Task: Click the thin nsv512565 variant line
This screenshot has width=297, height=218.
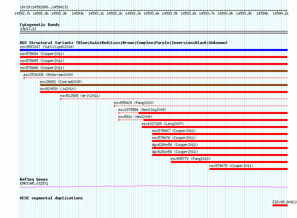Action: pyautogui.click(x=174, y=99)
